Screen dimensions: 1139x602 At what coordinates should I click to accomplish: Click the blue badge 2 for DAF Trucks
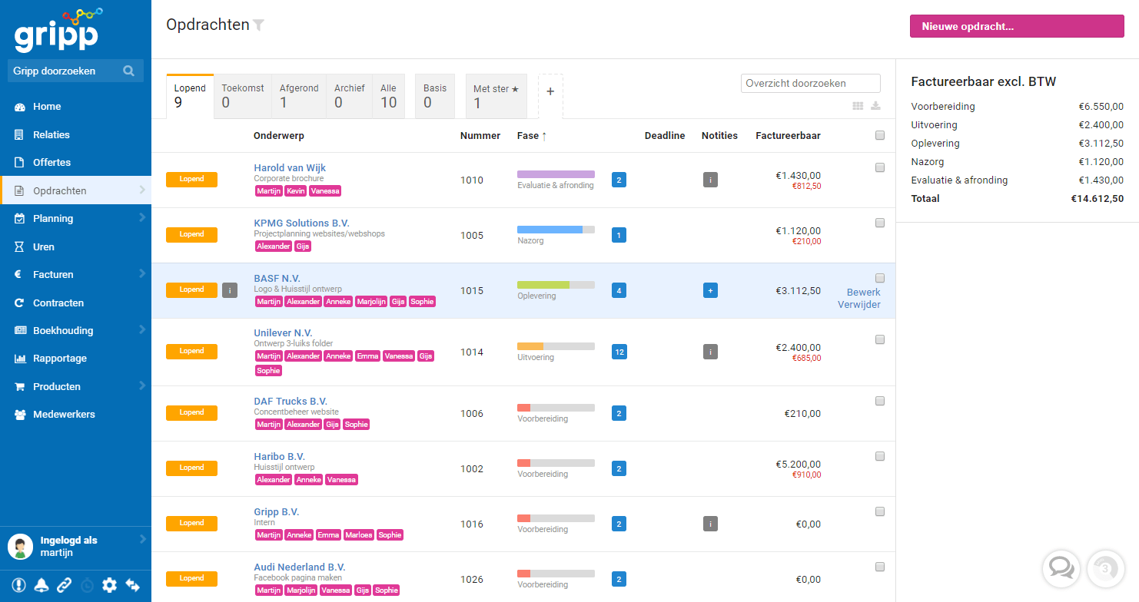619,413
